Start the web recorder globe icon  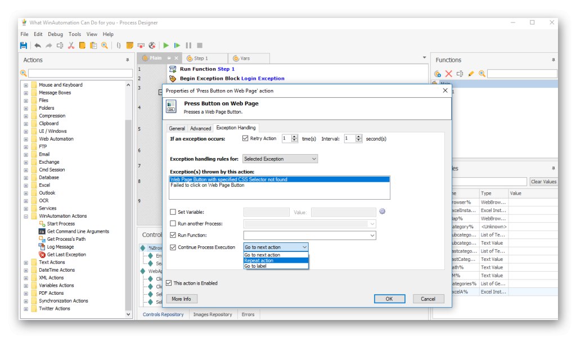click(x=152, y=46)
